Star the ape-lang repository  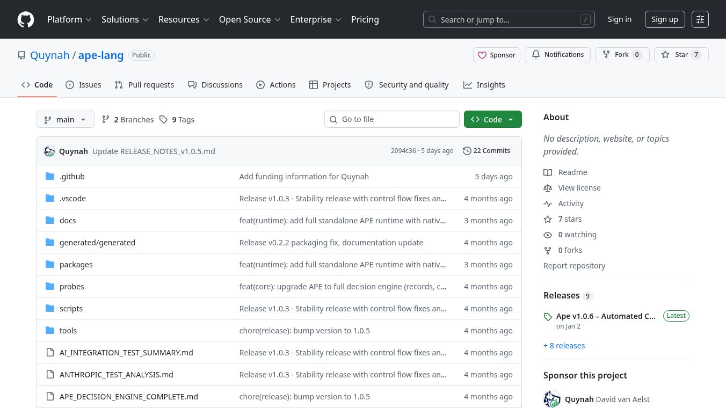click(681, 55)
